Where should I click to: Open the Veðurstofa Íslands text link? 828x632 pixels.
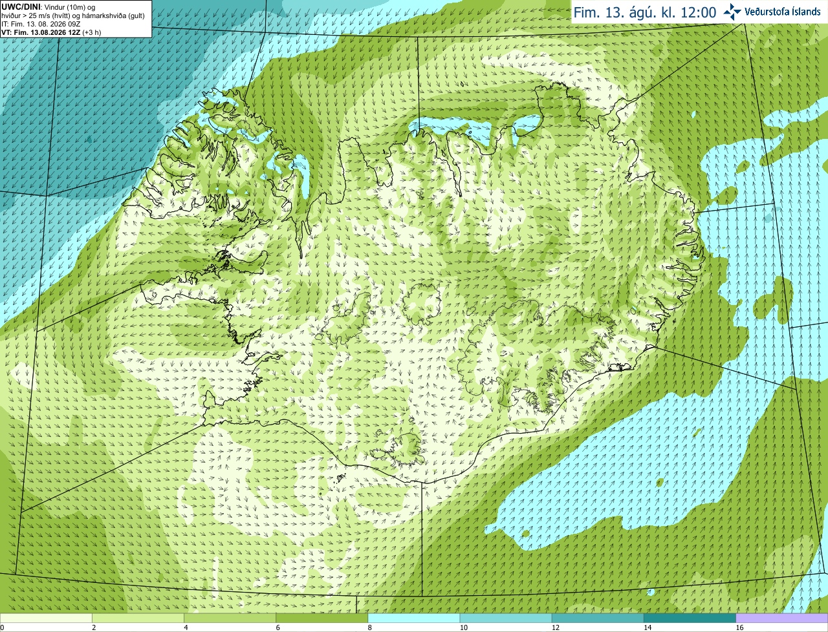783,12
